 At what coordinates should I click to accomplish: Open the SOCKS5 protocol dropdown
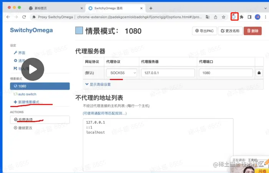[121, 73]
